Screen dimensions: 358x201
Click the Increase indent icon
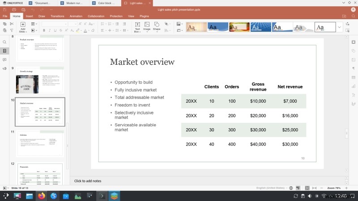124,24
